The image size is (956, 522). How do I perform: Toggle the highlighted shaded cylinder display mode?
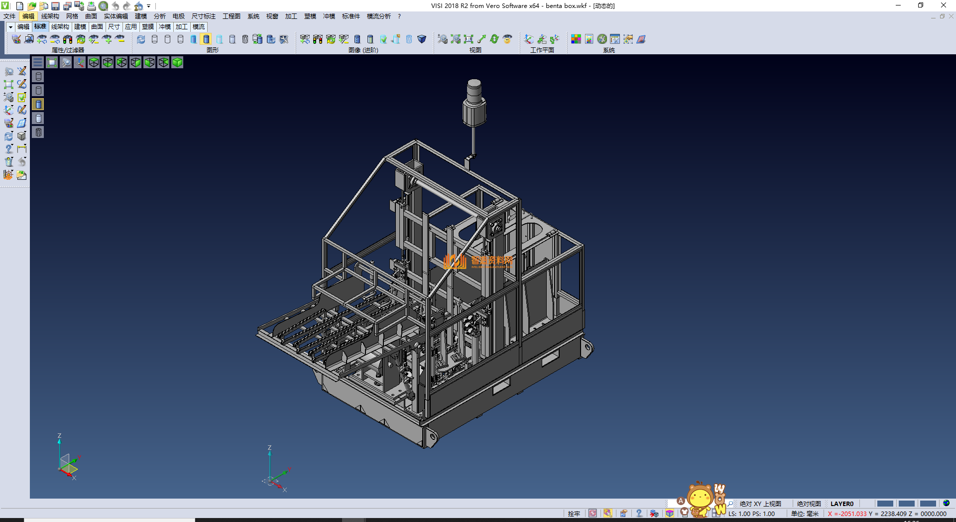click(x=206, y=39)
